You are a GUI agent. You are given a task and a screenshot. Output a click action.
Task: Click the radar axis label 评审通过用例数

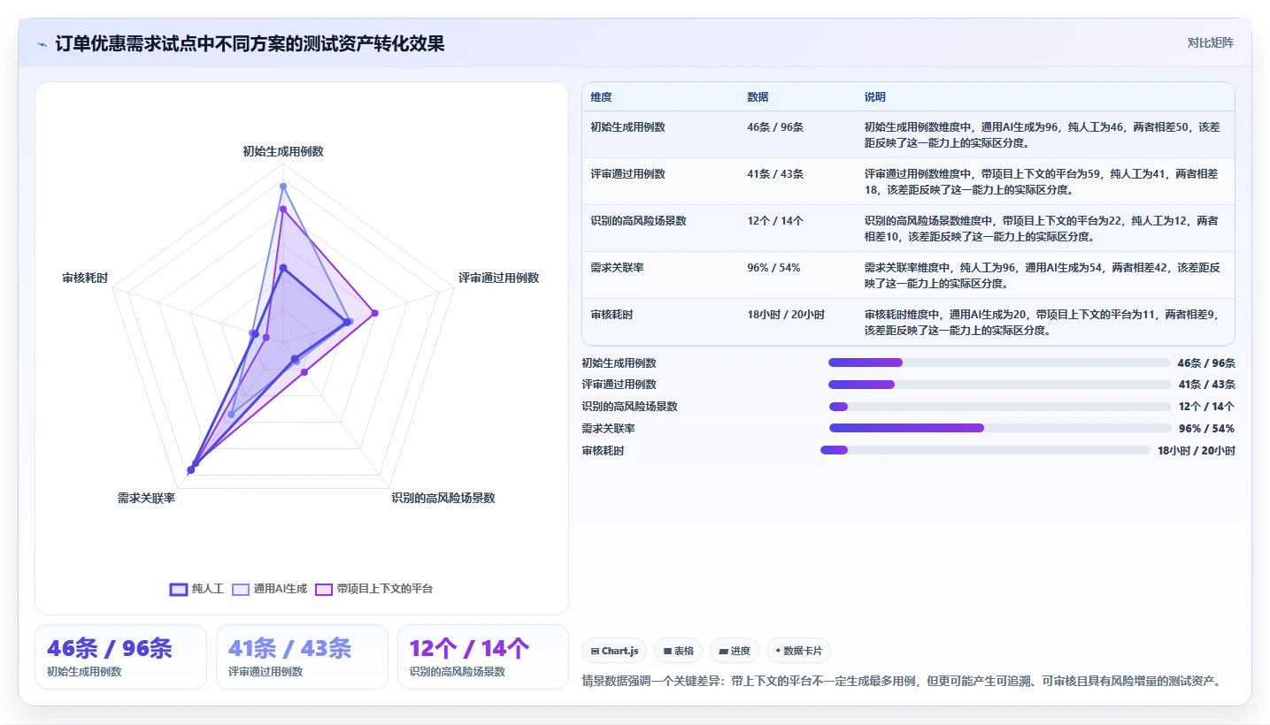pyautogui.click(x=498, y=278)
